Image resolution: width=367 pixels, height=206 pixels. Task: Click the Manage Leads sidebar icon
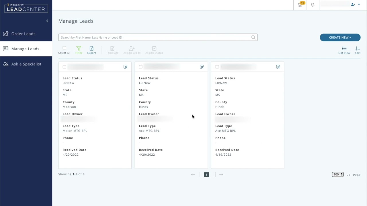[6, 49]
